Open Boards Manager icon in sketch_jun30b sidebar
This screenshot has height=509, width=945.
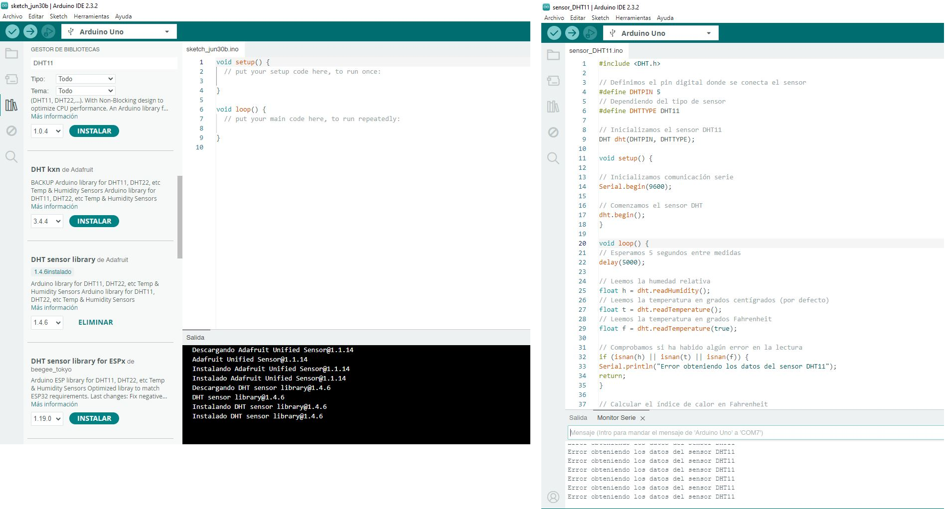tap(11, 79)
